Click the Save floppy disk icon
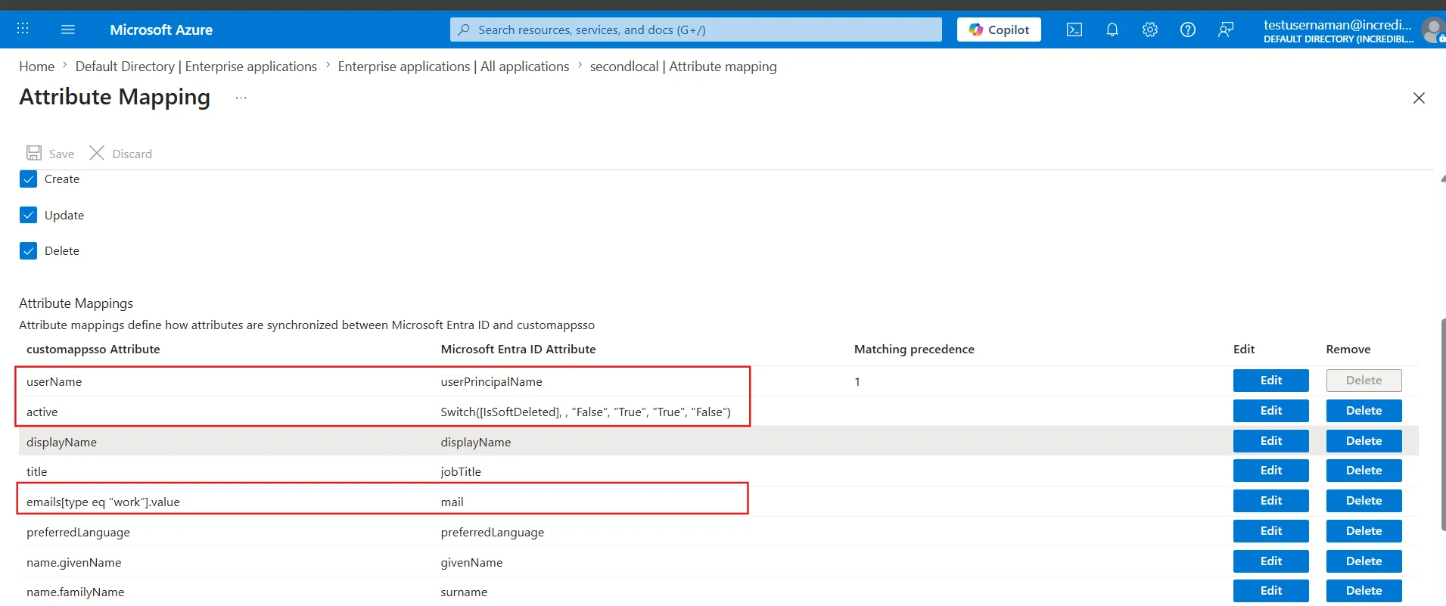This screenshot has height=606, width=1446. (34, 153)
